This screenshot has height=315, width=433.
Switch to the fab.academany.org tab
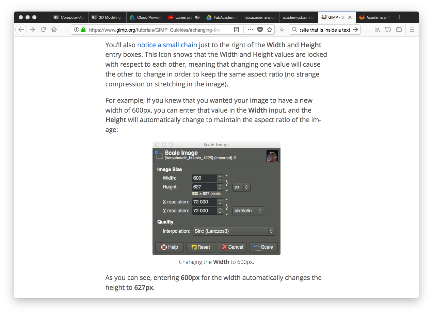[260, 17]
